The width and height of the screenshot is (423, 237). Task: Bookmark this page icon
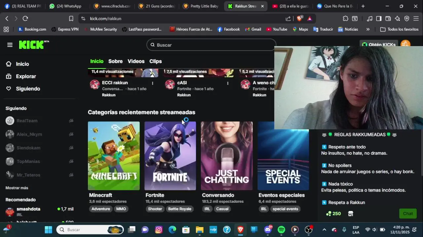71,18
